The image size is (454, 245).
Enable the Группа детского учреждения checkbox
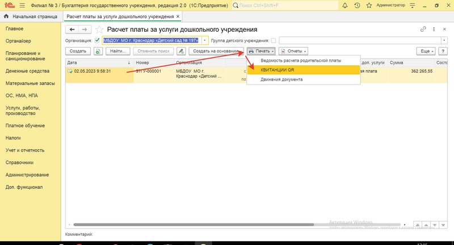tap(274, 40)
